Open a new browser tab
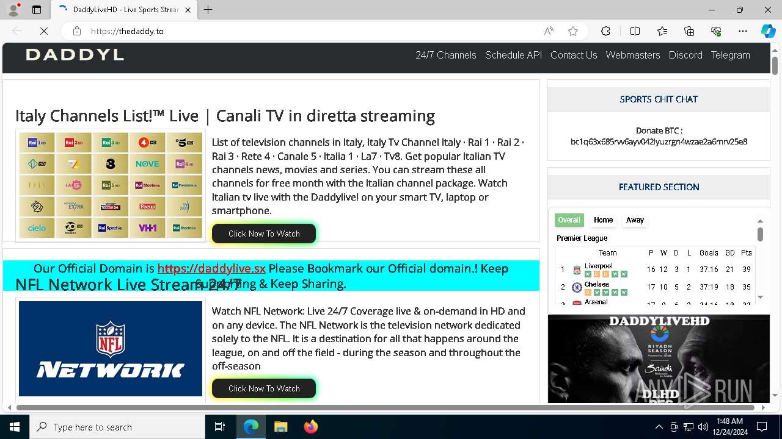The width and height of the screenshot is (782, 439). [x=208, y=10]
